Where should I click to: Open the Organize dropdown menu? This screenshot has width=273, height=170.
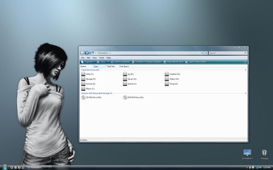pyautogui.click(x=88, y=62)
